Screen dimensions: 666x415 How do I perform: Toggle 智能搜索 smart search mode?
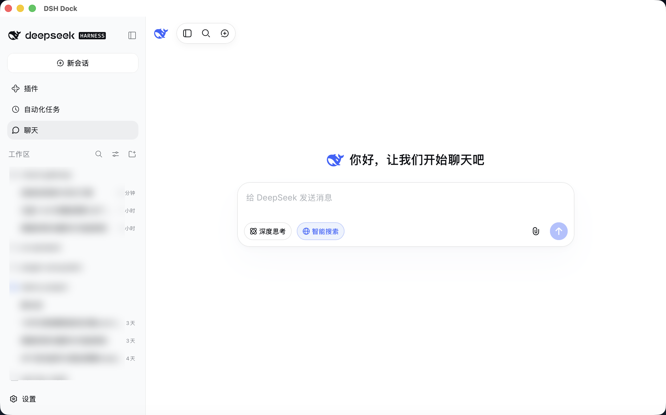(320, 231)
